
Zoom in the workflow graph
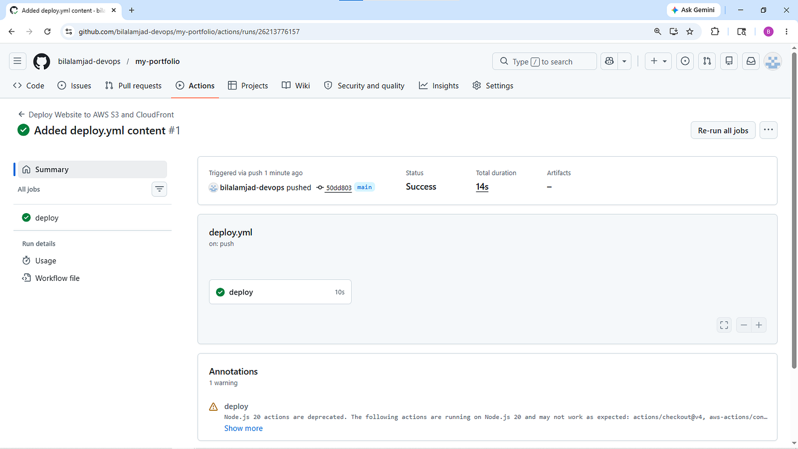click(x=759, y=325)
